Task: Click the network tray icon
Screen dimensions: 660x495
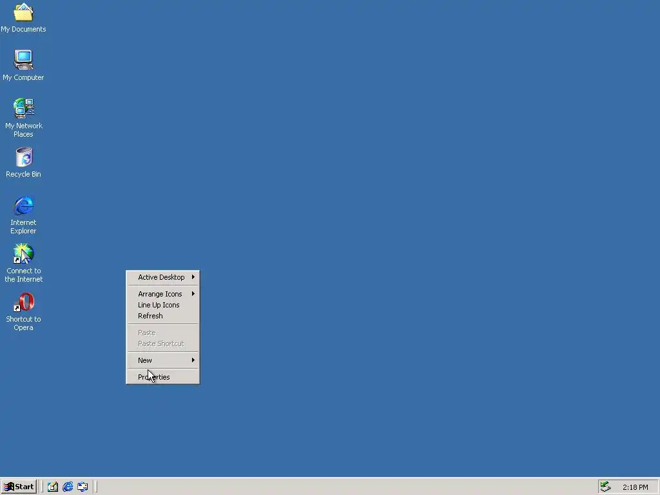Action: [605, 487]
